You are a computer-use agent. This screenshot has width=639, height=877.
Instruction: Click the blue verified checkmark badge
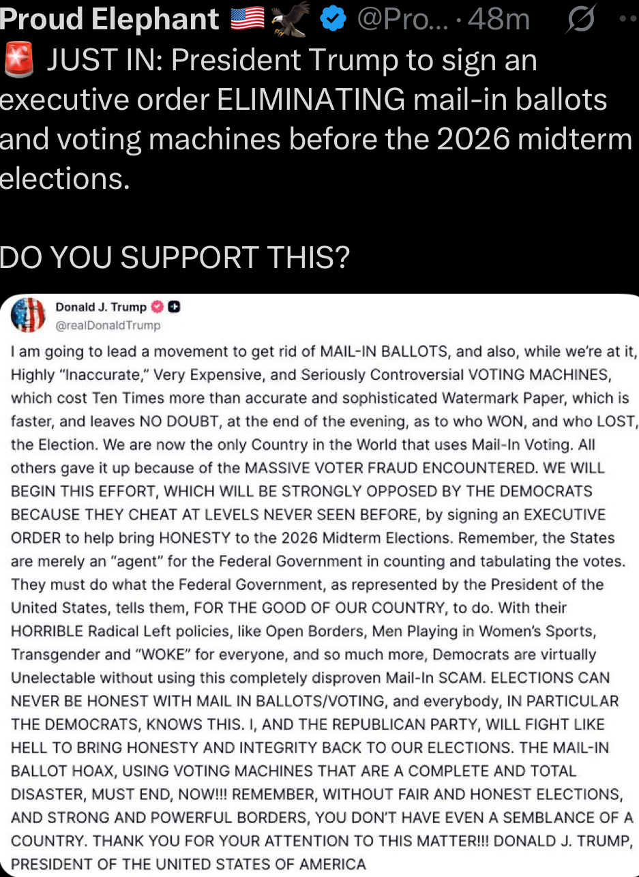[x=333, y=20]
